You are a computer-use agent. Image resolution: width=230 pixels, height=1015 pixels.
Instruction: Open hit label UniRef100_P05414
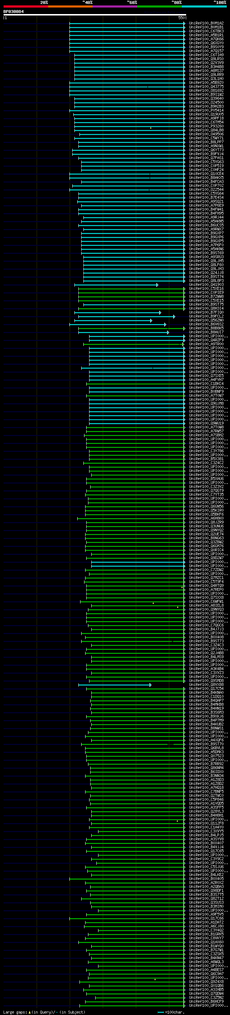206,110
